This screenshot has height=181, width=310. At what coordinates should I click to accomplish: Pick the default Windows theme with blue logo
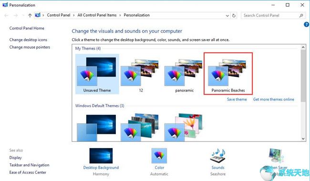(x=96, y=128)
